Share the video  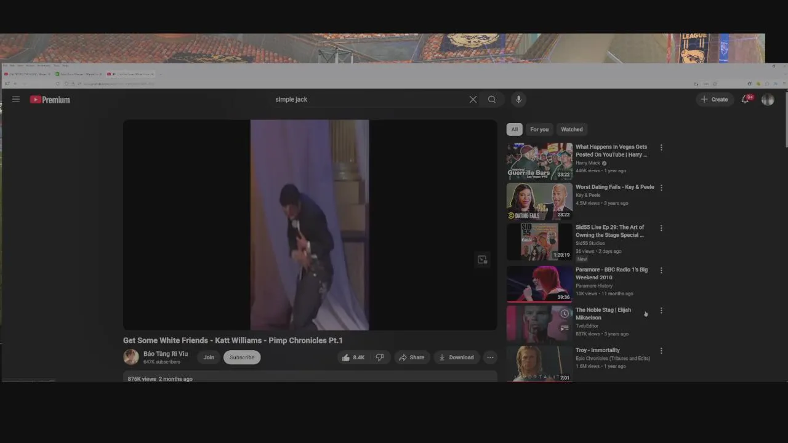[411, 357]
